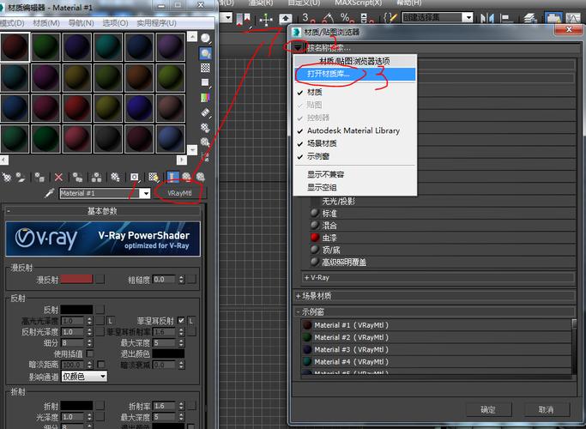Click the Make Unique icon
Screen dimensions: 586x429
[96, 177]
